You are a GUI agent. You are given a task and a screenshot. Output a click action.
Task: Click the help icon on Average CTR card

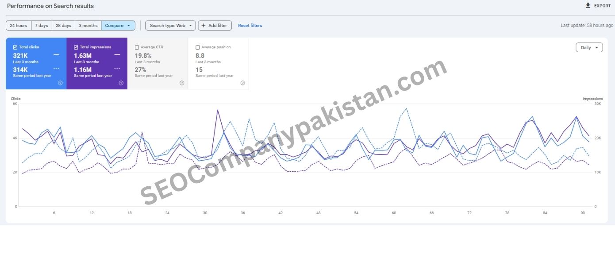(181, 83)
